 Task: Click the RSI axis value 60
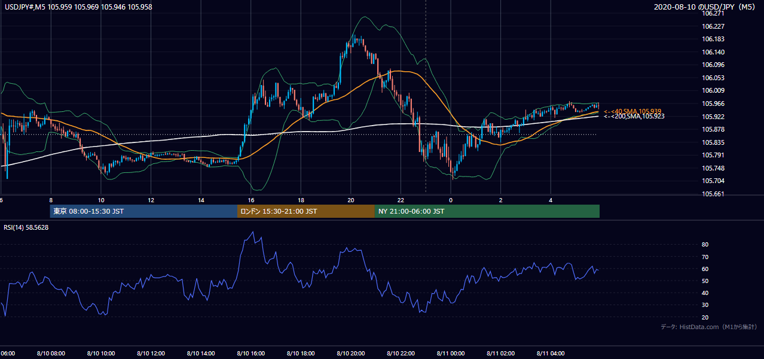pos(705,269)
